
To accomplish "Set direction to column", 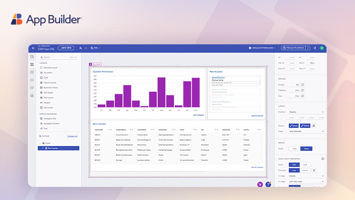I will [305, 170].
